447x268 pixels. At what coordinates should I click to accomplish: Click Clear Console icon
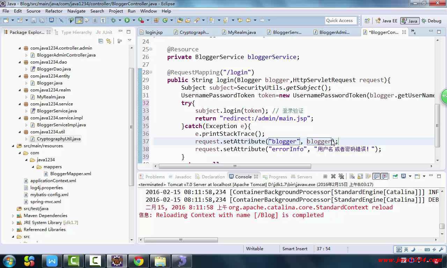tap(352, 177)
